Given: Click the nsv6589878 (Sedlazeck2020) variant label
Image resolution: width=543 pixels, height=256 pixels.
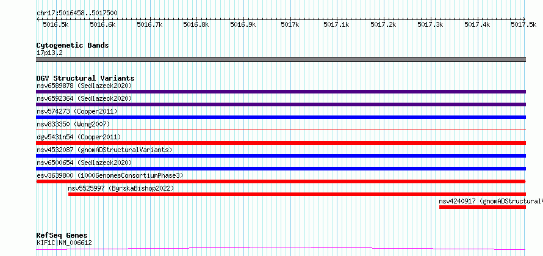Looking at the screenshot, I should [x=84, y=86].
